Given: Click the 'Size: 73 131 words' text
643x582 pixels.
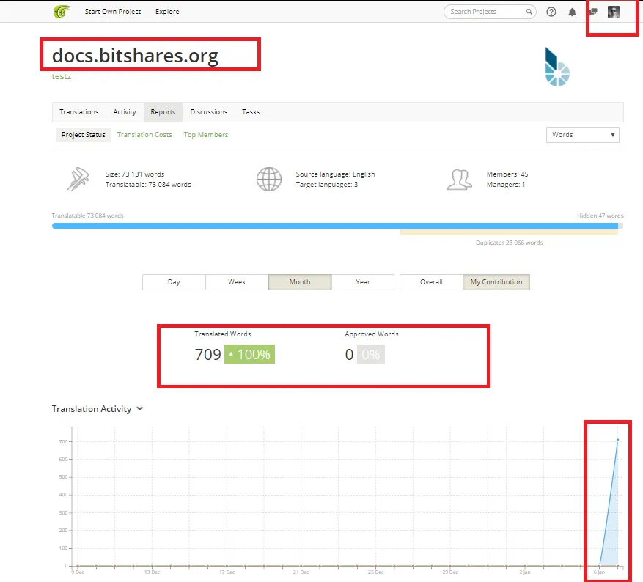Looking at the screenshot, I should click(134, 174).
